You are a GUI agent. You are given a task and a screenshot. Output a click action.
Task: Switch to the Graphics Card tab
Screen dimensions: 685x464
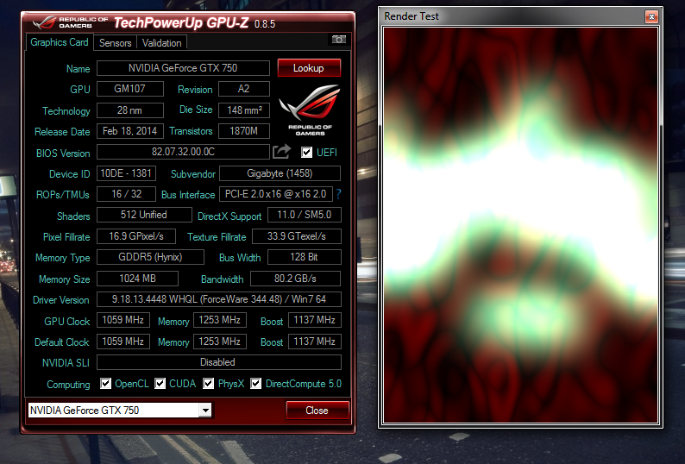(x=60, y=42)
